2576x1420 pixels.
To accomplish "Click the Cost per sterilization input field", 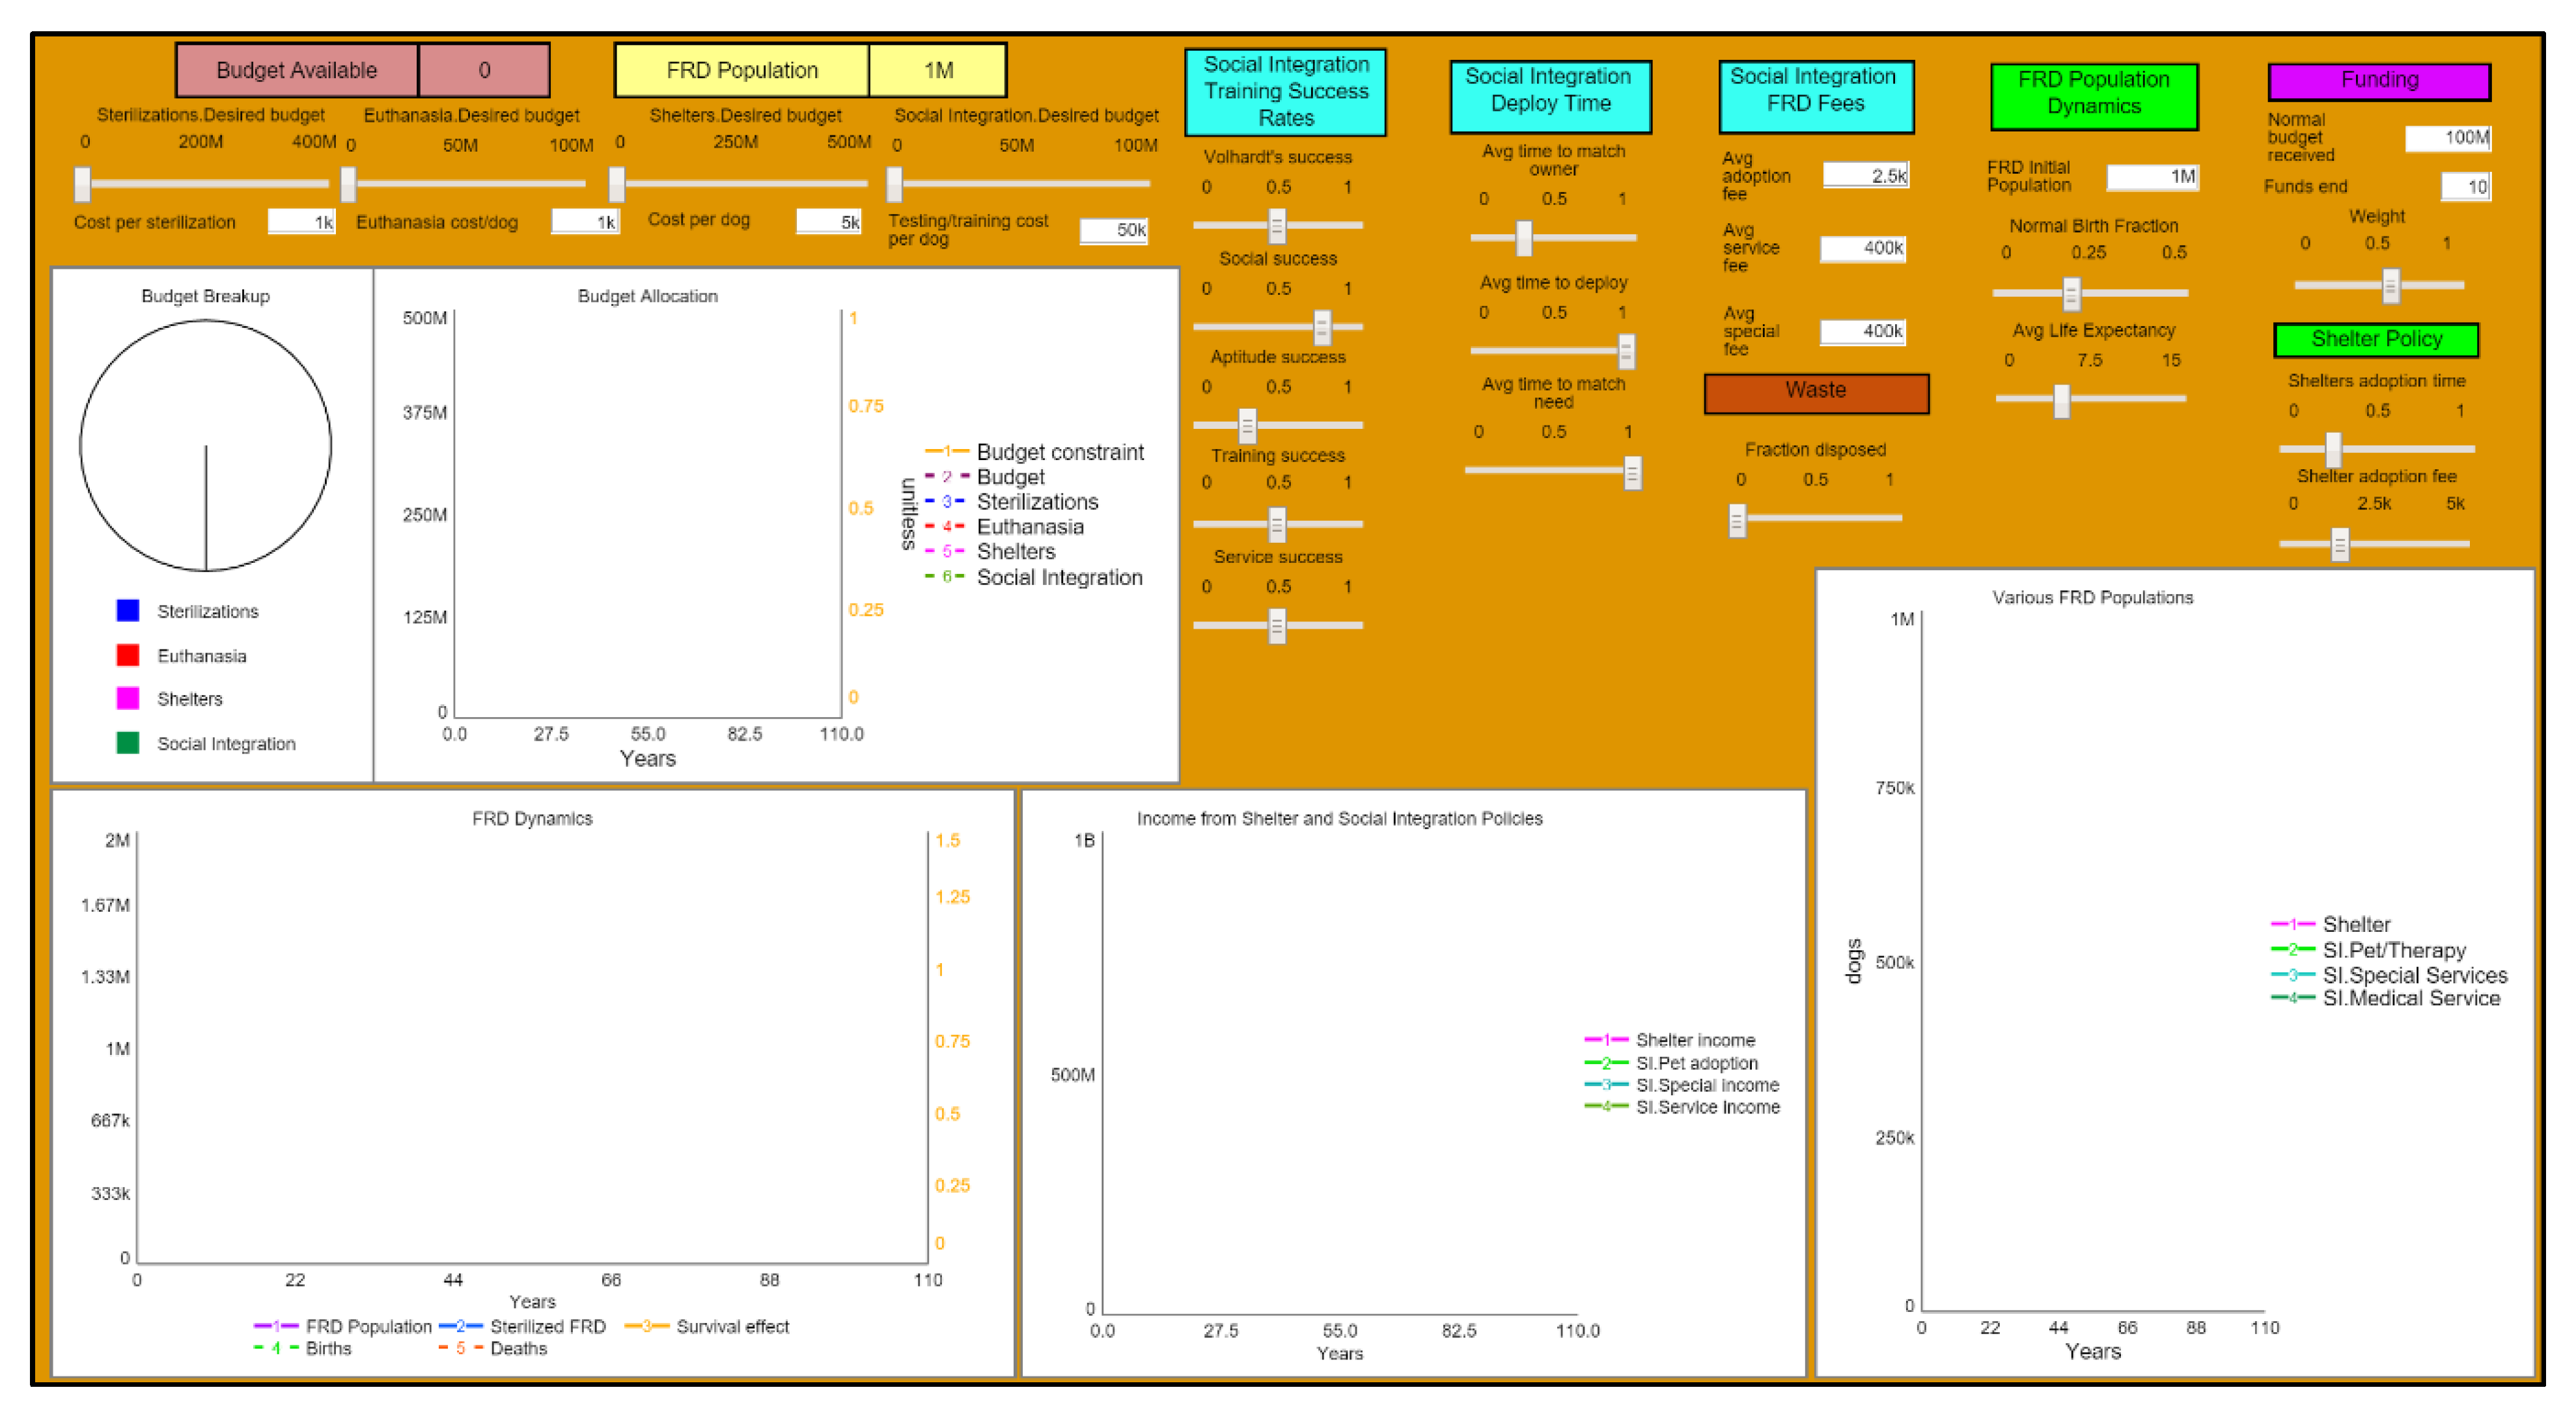I will [x=301, y=222].
